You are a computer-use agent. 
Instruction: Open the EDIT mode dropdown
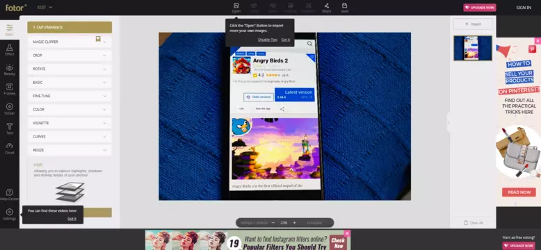[x=45, y=7]
